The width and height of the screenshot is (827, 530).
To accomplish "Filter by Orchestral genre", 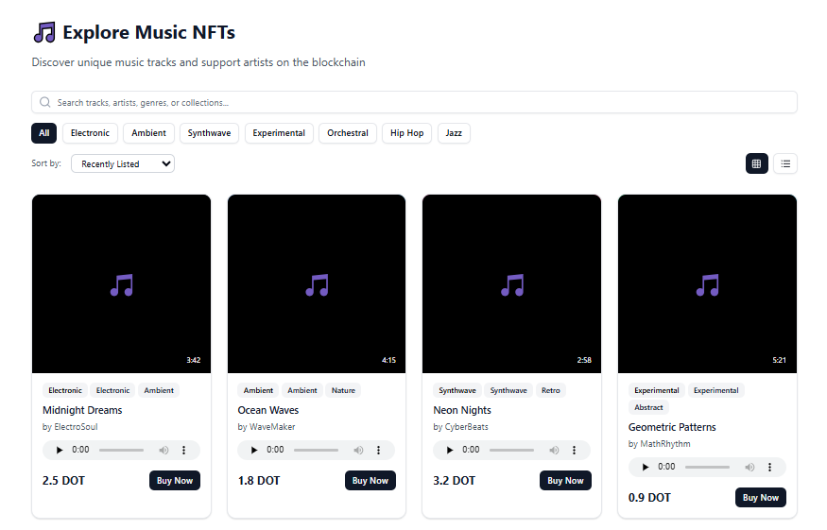I will tap(348, 133).
